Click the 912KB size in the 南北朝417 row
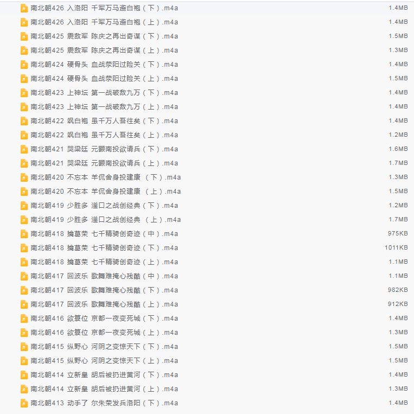The image size is (414, 414). click(x=397, y=304)
